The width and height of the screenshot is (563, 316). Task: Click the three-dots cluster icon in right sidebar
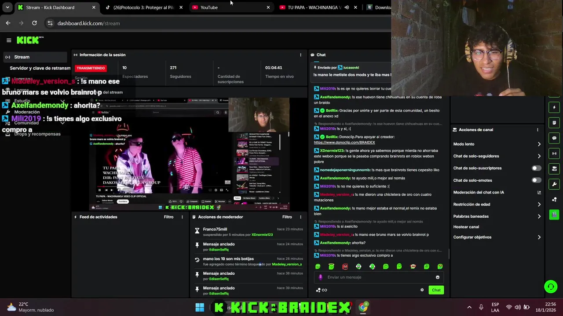click(x=554, y=199)
